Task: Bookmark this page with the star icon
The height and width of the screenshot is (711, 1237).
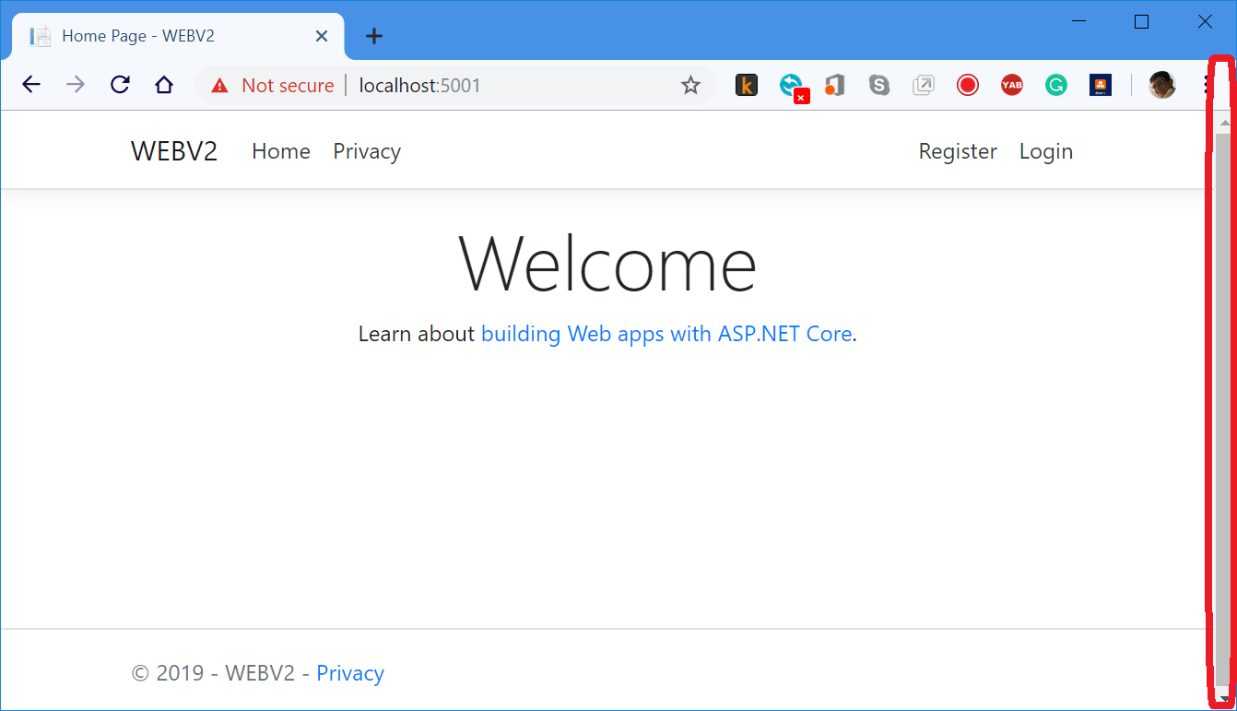Action: click(690, 86)
